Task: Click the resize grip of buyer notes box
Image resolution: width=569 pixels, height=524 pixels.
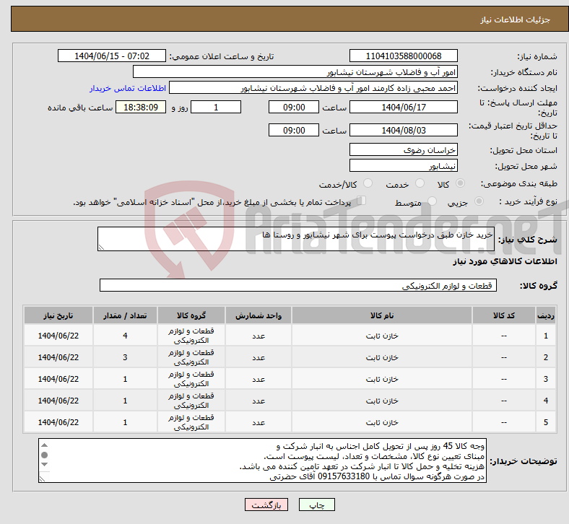Action: [42, 479]
